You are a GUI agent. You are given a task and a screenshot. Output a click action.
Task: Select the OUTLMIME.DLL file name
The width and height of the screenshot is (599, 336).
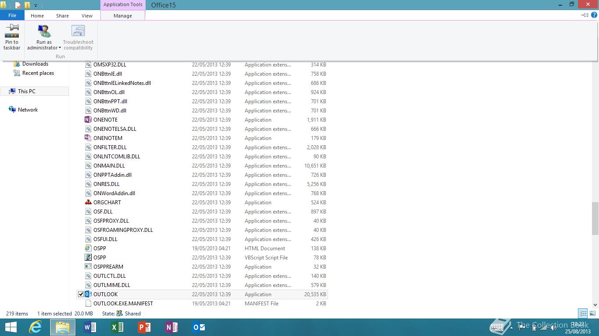click(x=112, y=285)
